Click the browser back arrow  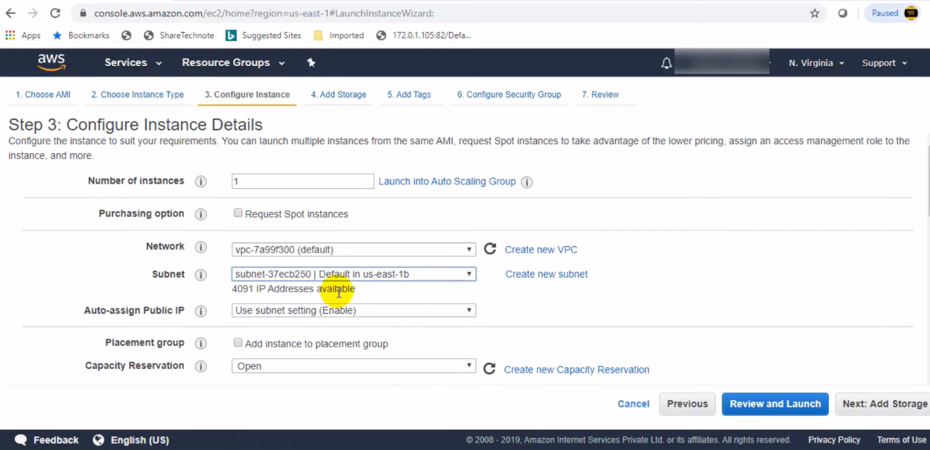10,13
